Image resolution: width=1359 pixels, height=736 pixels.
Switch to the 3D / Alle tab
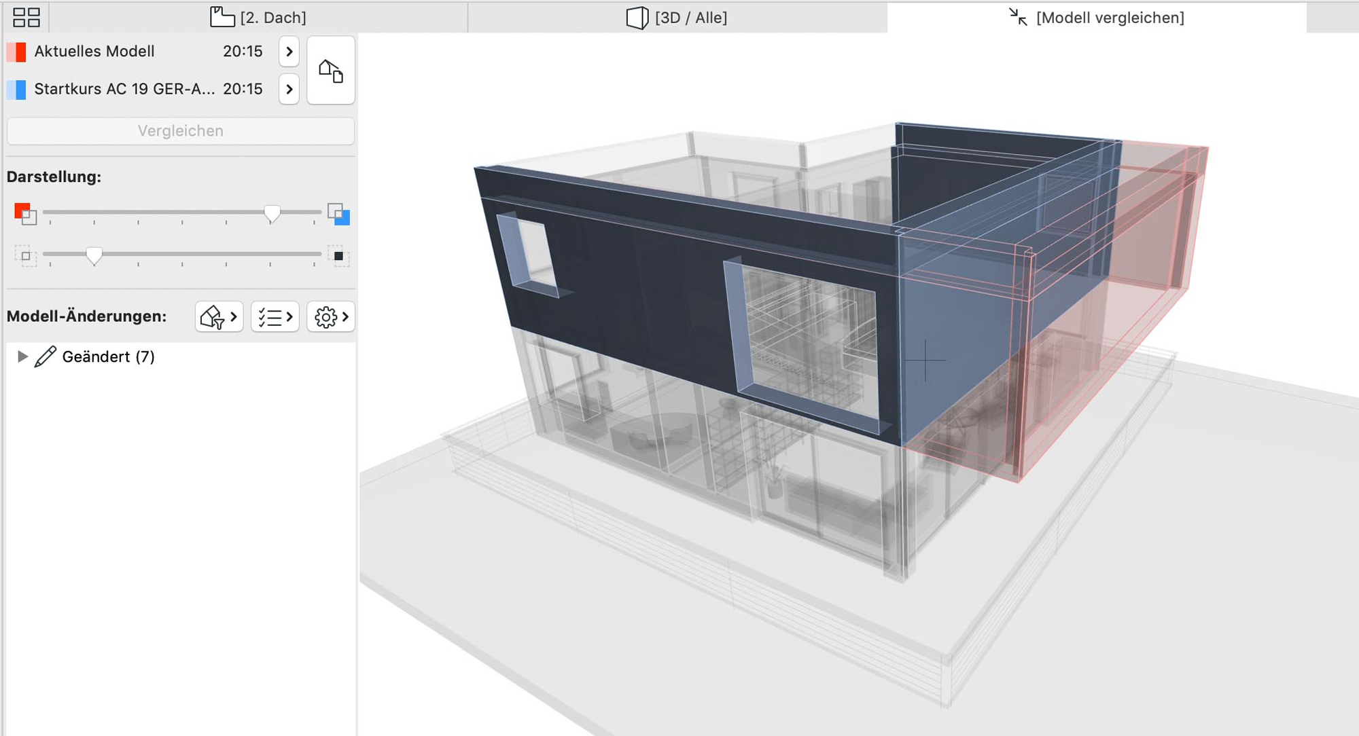(677, 17)
